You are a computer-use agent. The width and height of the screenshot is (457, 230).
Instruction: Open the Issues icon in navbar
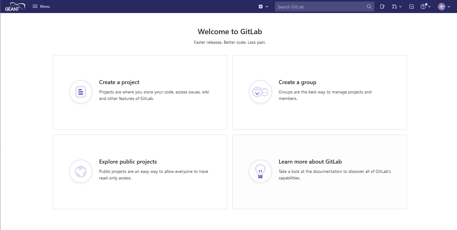click(382, 7)
